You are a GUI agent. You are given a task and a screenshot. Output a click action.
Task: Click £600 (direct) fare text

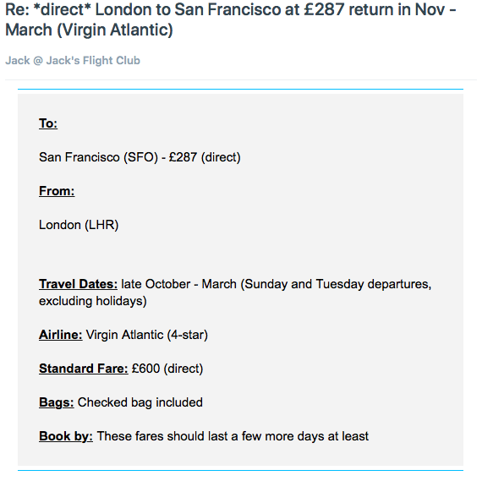(x=167, y=369)
